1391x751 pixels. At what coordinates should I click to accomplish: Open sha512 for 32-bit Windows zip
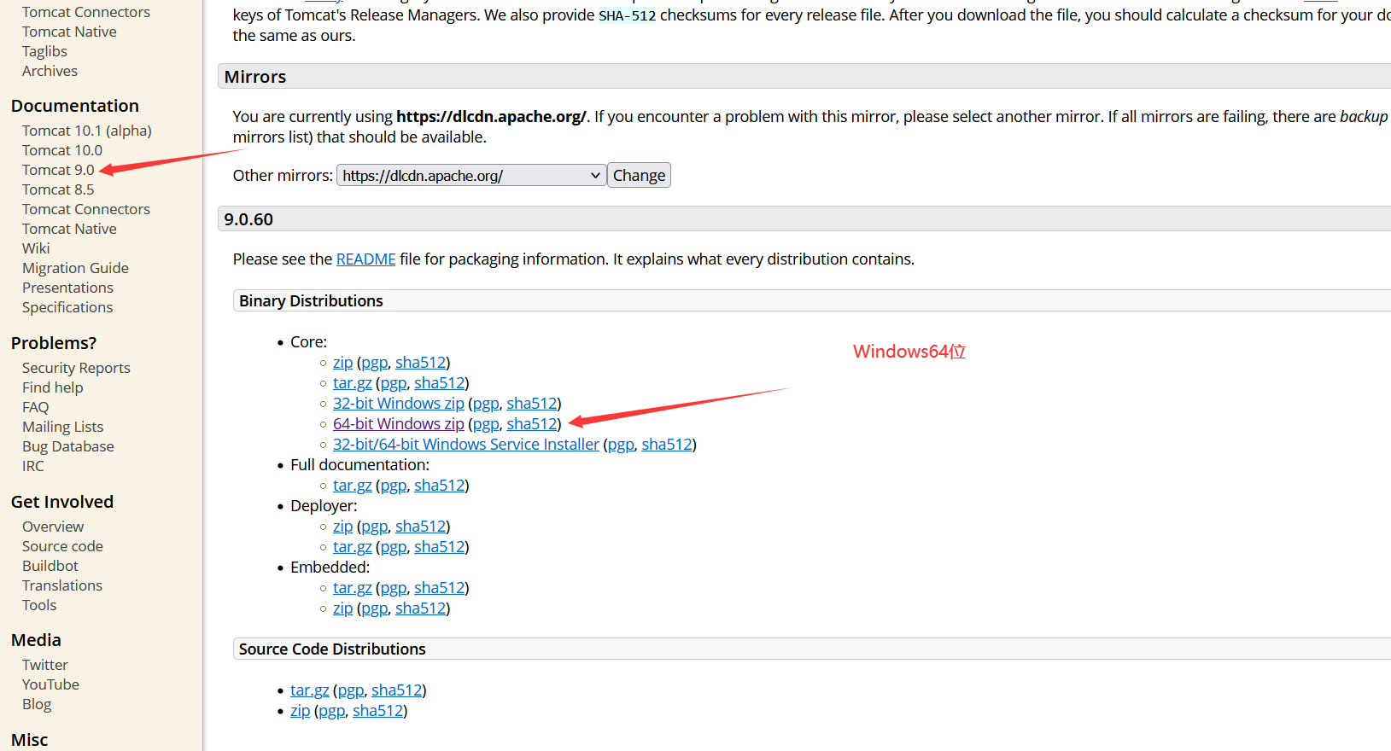pos(532,404)
